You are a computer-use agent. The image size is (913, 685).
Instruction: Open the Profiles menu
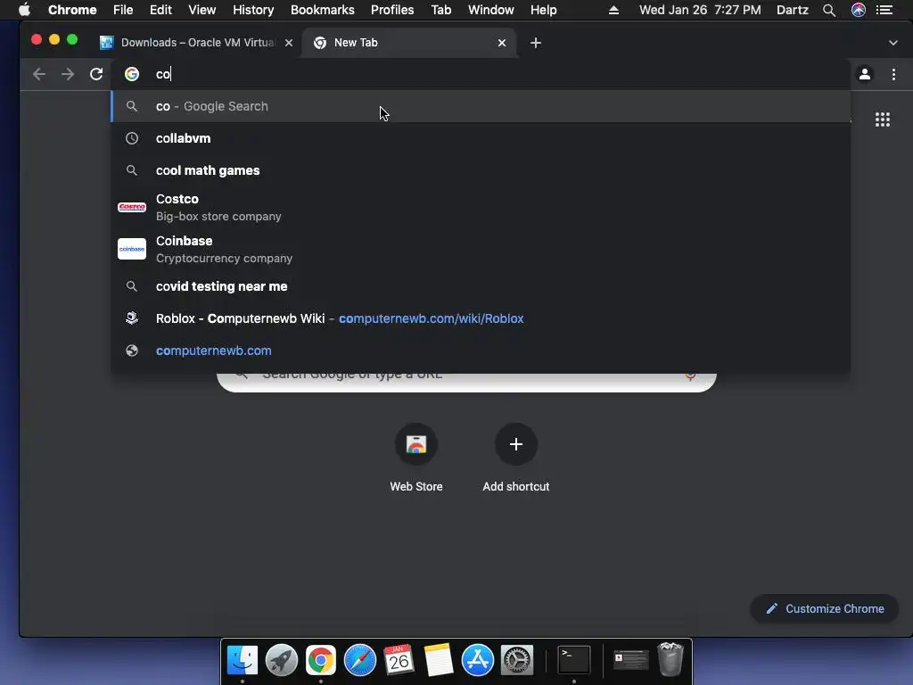pos(392,10)
